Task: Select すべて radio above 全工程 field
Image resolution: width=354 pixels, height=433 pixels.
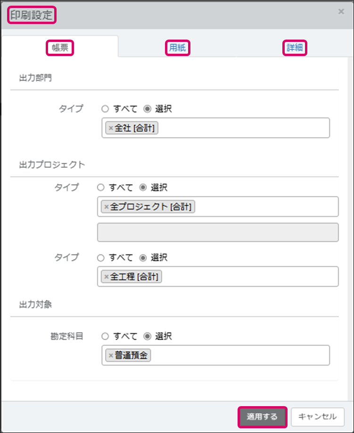Action: pyautogui.click(x=100, y=258)
